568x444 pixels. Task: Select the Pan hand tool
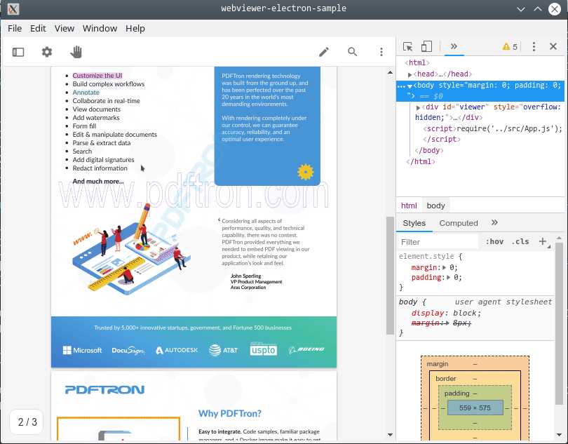pos(76,52)
